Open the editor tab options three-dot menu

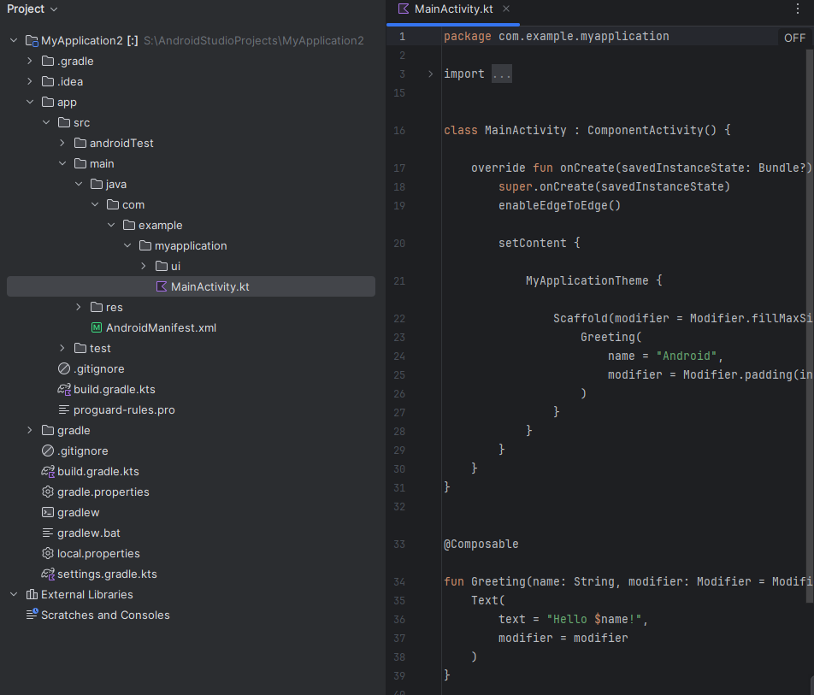799,9
